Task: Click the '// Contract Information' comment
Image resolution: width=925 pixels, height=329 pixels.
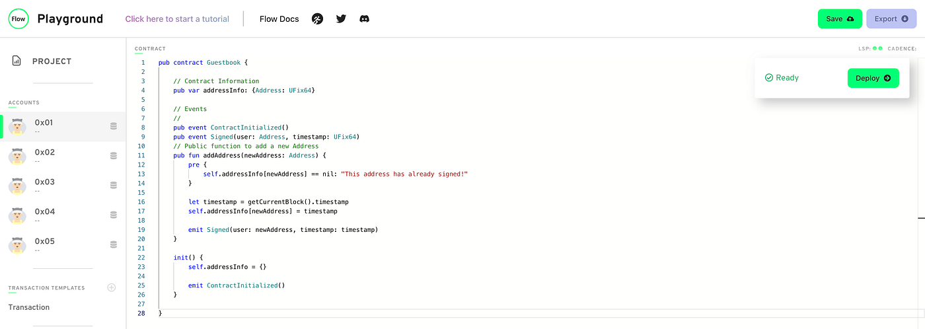Action: coord(217,81)
